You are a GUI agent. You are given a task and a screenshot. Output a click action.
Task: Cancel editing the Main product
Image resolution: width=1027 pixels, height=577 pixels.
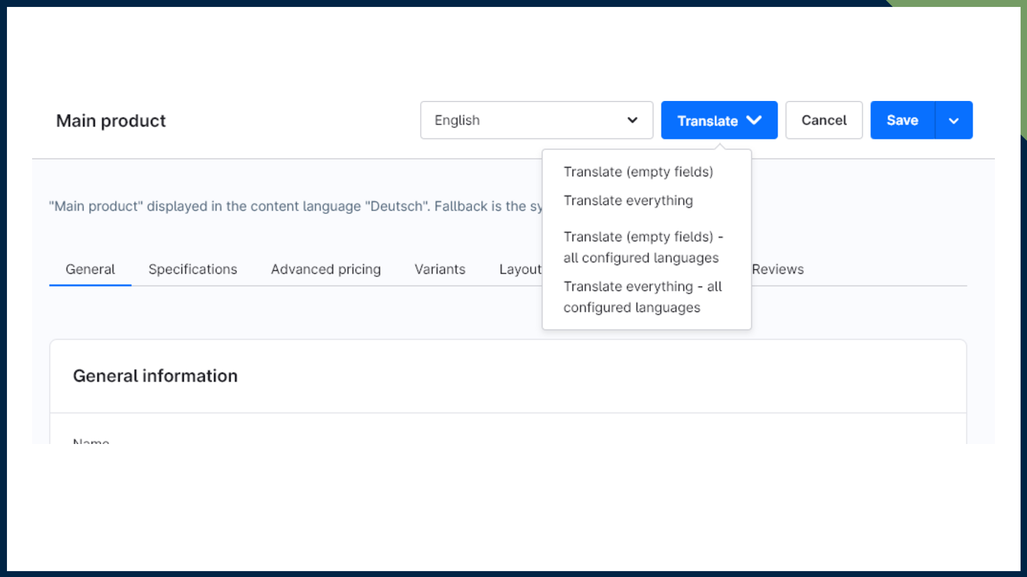point(824,120)
